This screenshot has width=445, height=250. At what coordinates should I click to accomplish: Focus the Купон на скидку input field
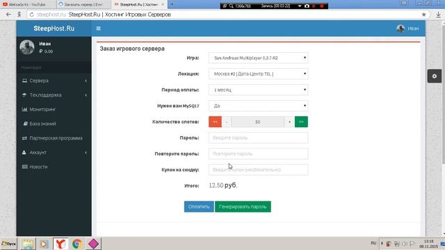click(258, 169)
